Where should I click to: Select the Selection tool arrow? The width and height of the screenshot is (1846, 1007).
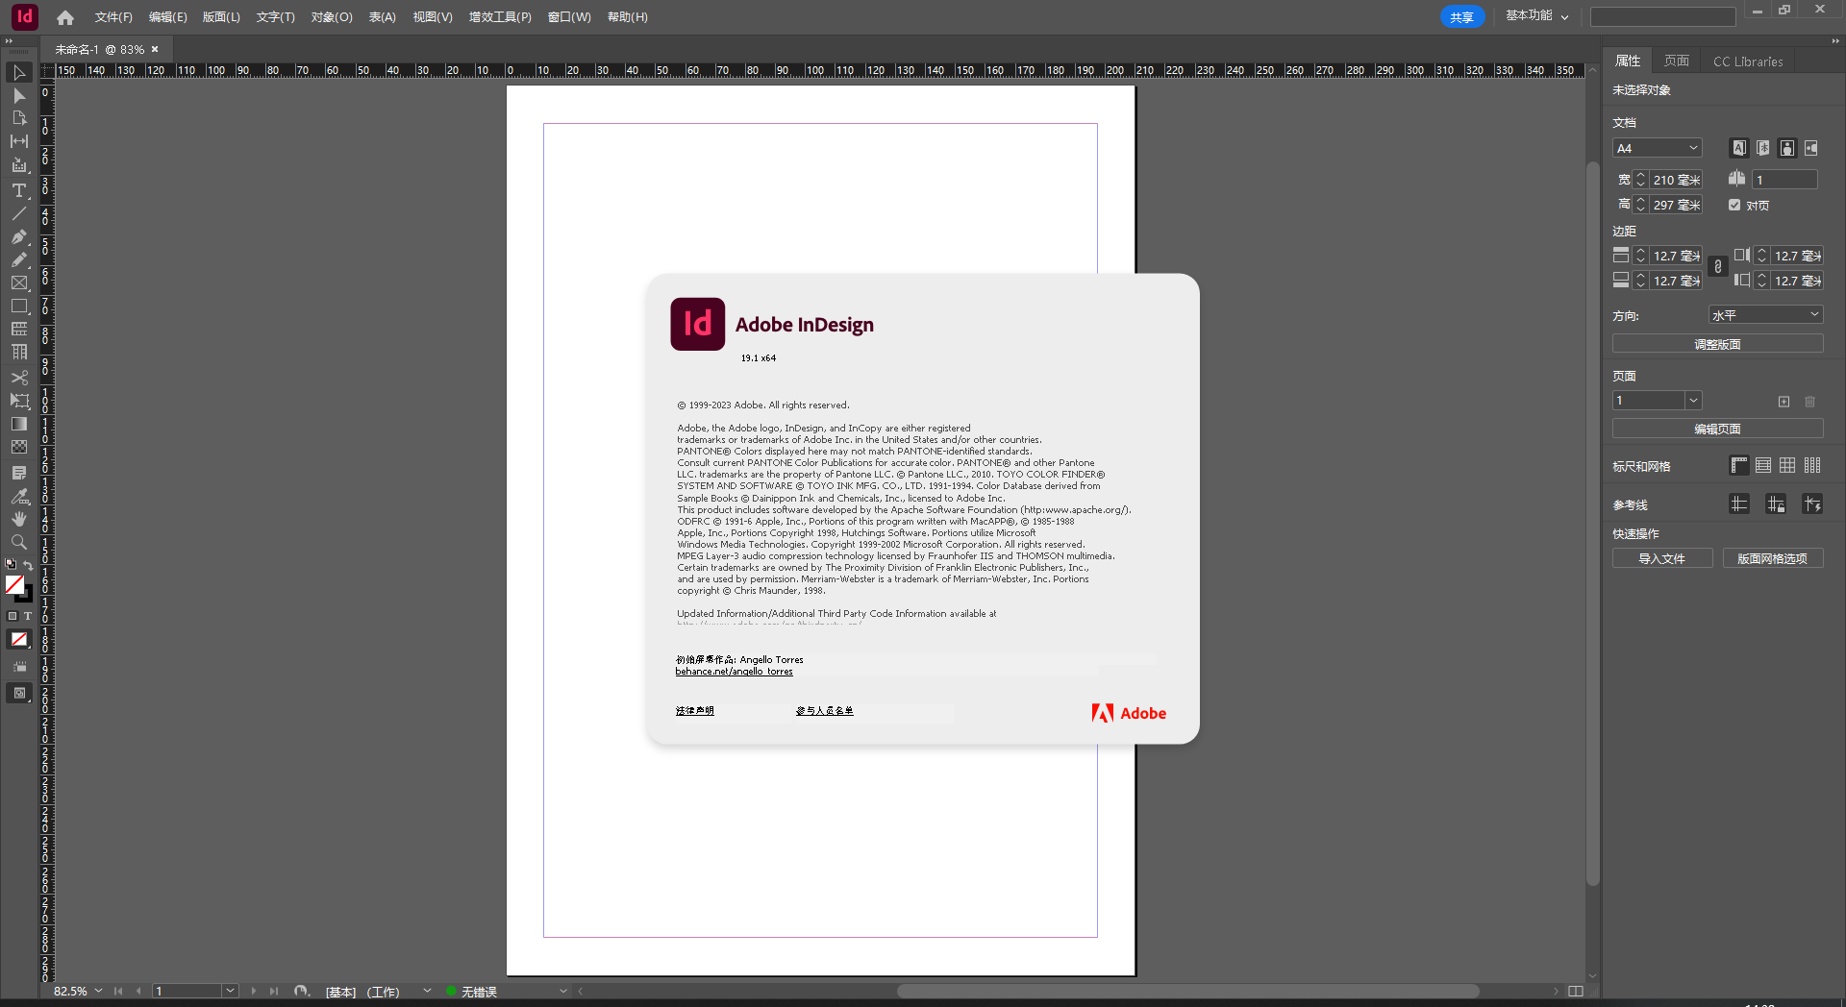tap(18, 73)
